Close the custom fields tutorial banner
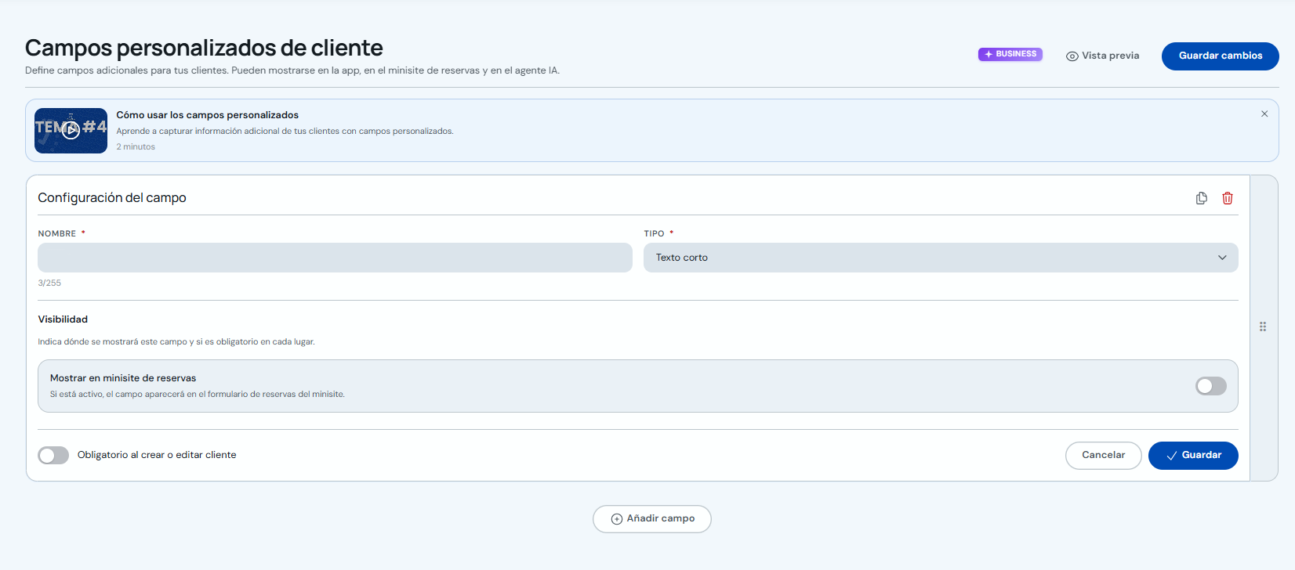The image size is (1295, 570). 1264,114
